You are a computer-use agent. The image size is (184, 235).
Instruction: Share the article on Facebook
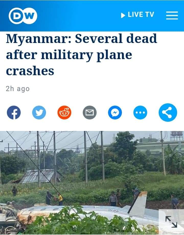pos(14,113)
